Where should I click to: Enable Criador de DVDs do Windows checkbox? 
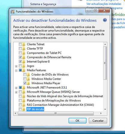[x=25, y=75]
